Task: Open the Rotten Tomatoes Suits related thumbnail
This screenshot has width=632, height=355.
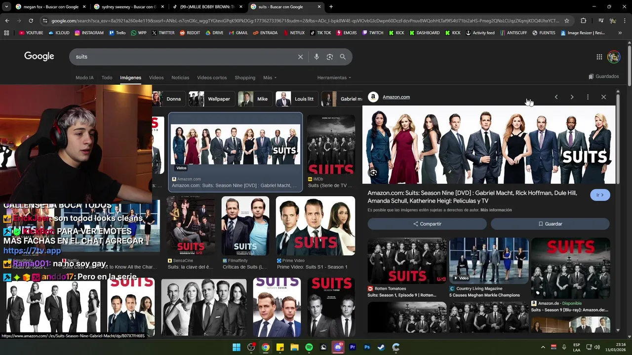Action: coord(407,261)
